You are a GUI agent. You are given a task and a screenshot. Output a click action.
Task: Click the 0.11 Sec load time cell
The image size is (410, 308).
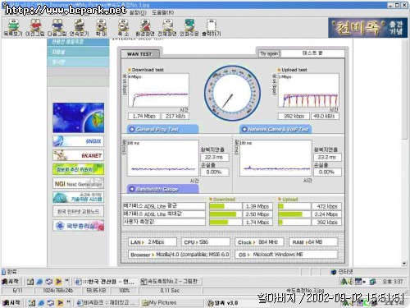(170, 290)
